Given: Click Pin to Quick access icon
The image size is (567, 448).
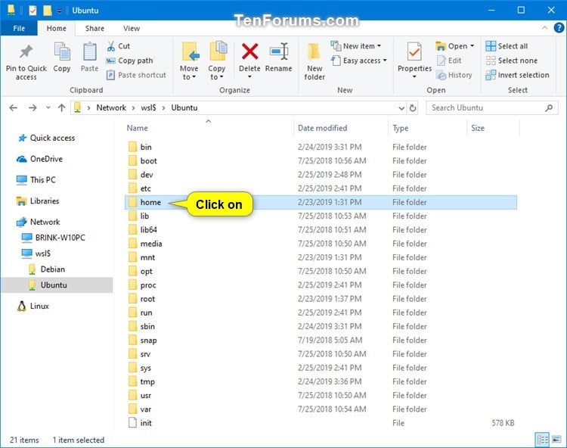Looking at the screenshot, I should pos(26,52).
